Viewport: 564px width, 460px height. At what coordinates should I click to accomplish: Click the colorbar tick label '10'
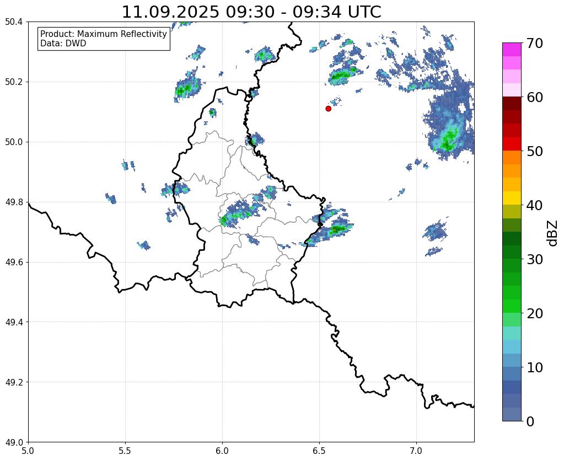coord(535,367)
